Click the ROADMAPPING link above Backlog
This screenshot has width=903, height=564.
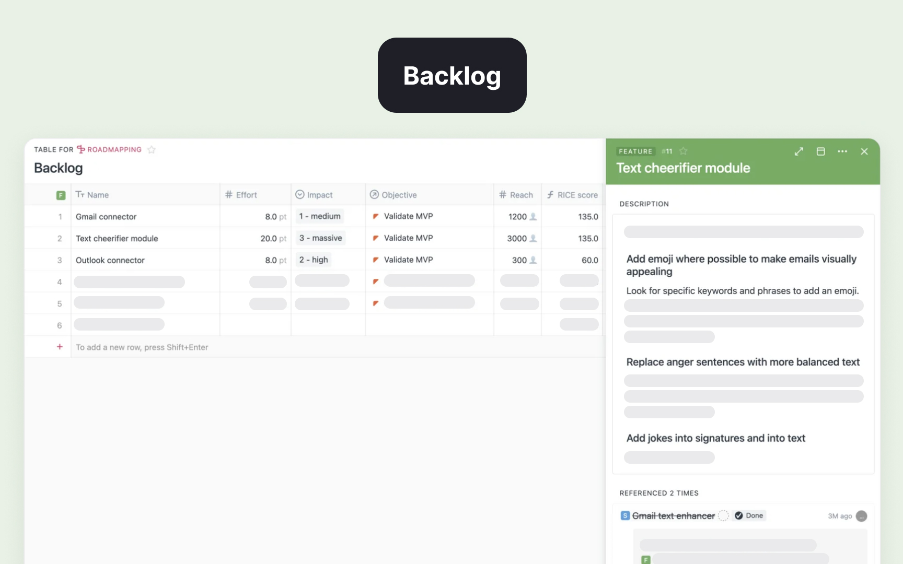click(x=114, y=149)
